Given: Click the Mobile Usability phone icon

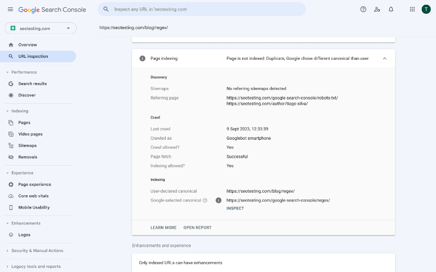Looking at the screenshot, I should pyautogui.click(x=11, y=207).
